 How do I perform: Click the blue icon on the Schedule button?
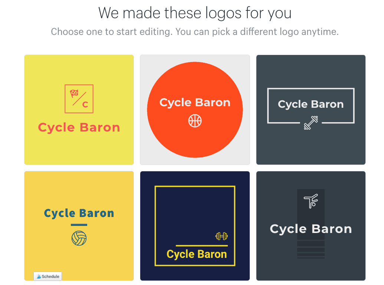(39, 276)
